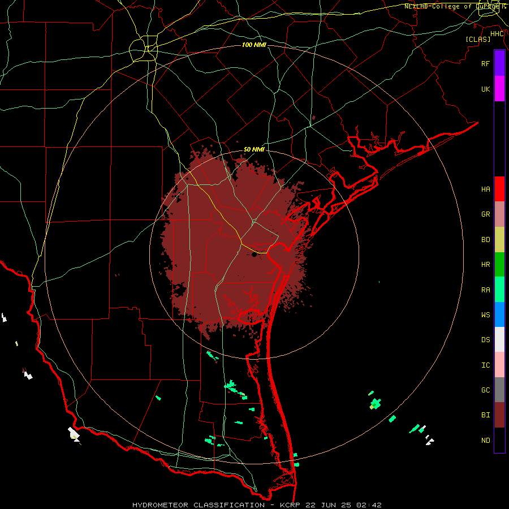Click the 'HA' legend label
Screen dimensions: 509x509
(485, 189)
